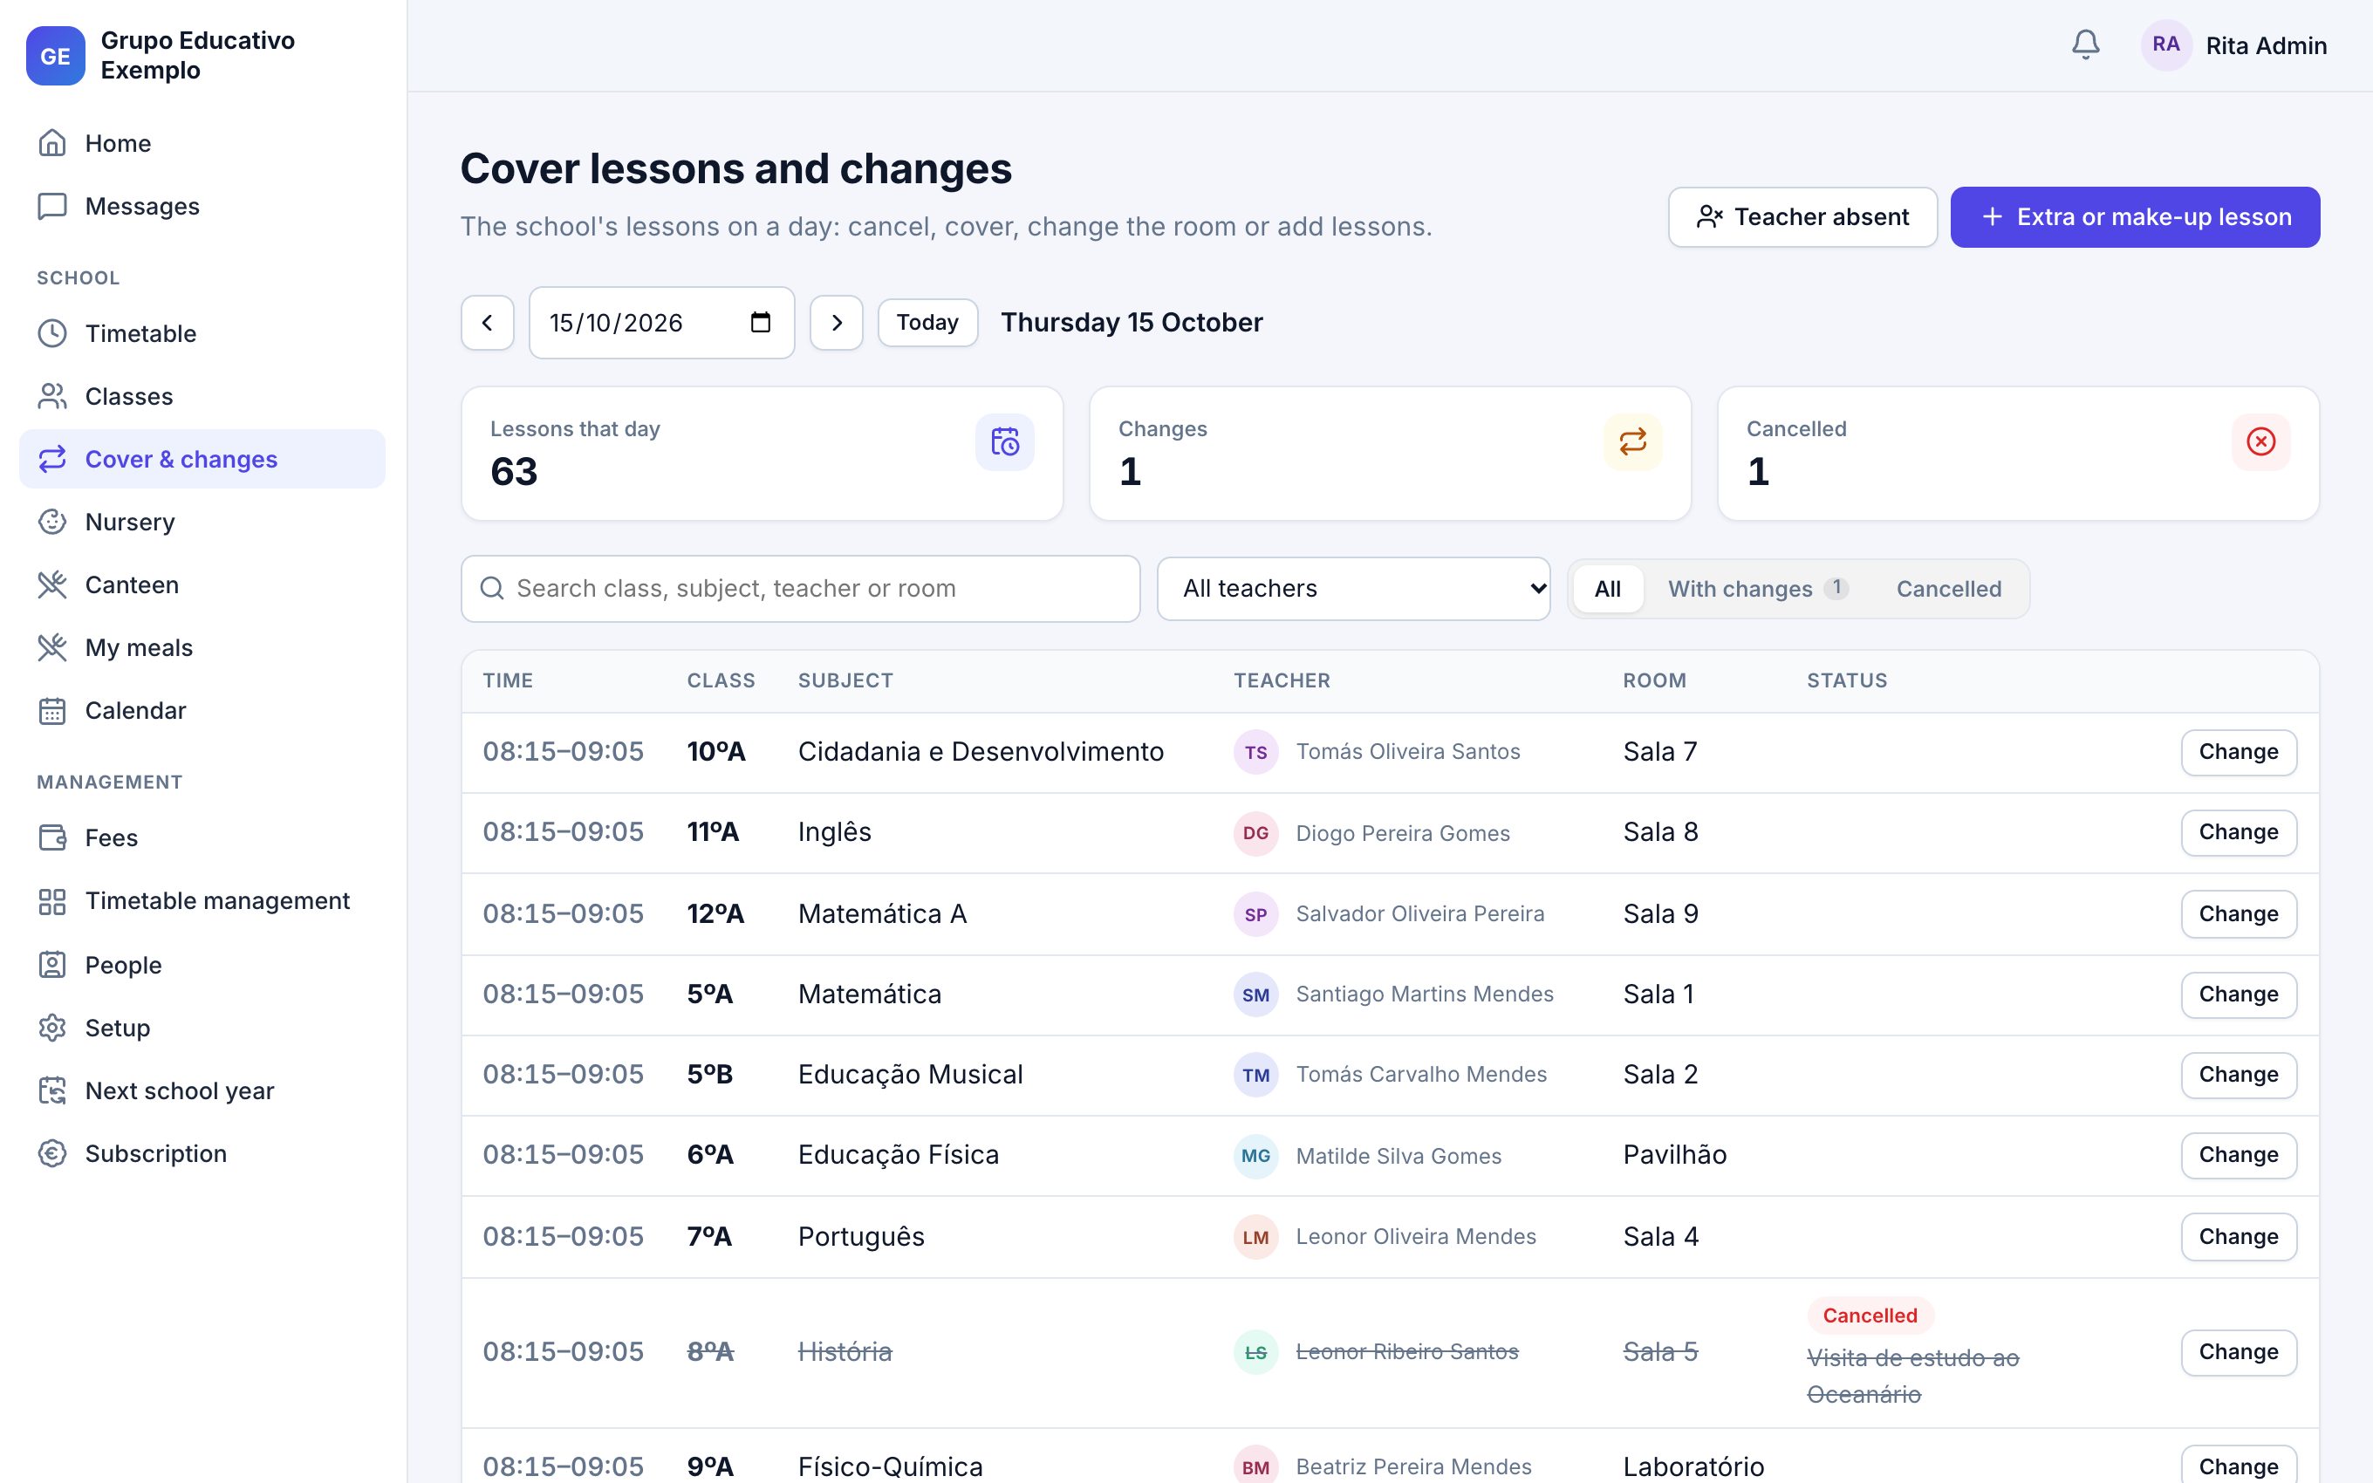Change the cancelled 8ºA História lesson
The width and height of the screenshot is (2373, 1483).
tap(2239, 1352)
